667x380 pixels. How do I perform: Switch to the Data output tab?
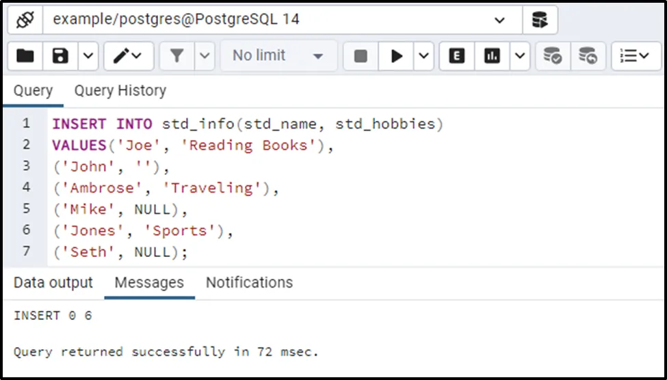(x=53, y=282)
